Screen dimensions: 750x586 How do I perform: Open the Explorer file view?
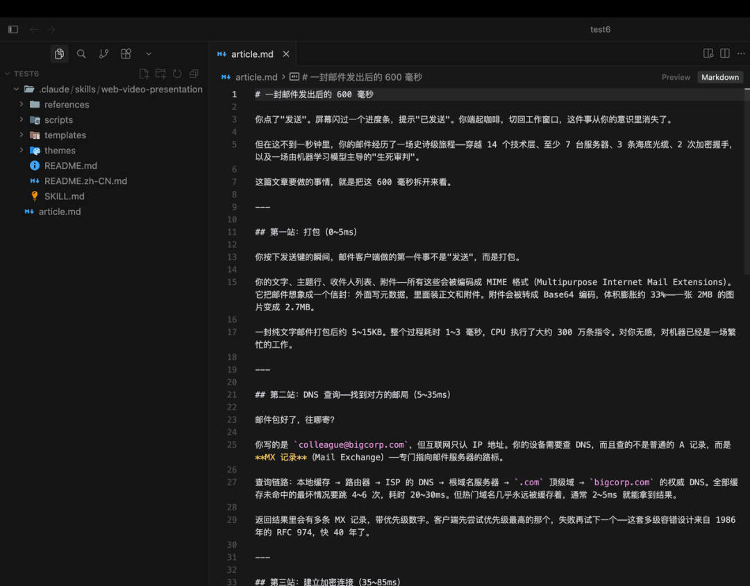pos(59,54)
